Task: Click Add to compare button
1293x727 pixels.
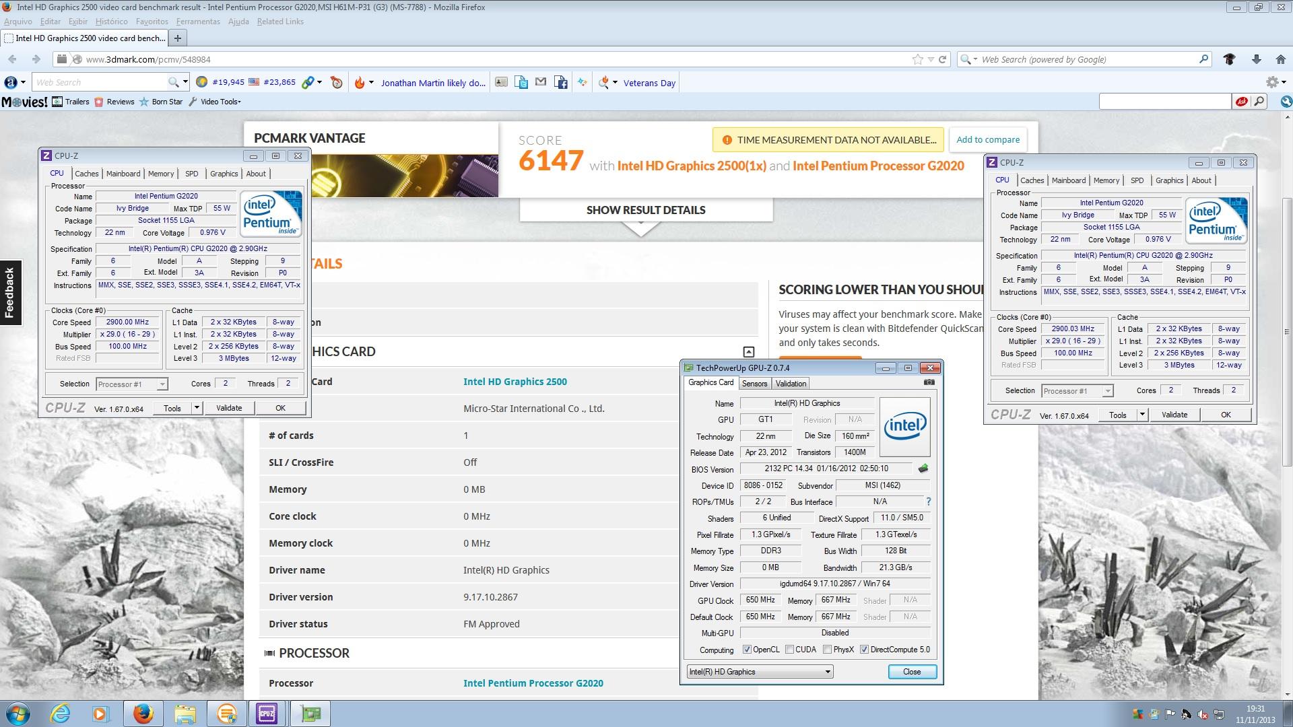Action: coord(988,139)
